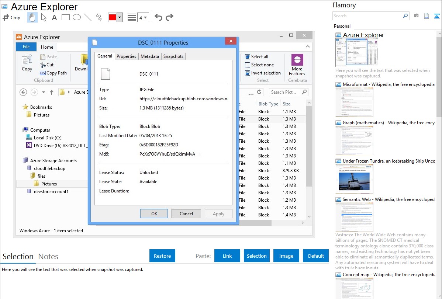This screenshot has height=299, width=442.
Task: Click the Copy ribbon icon
Action: 27,63
